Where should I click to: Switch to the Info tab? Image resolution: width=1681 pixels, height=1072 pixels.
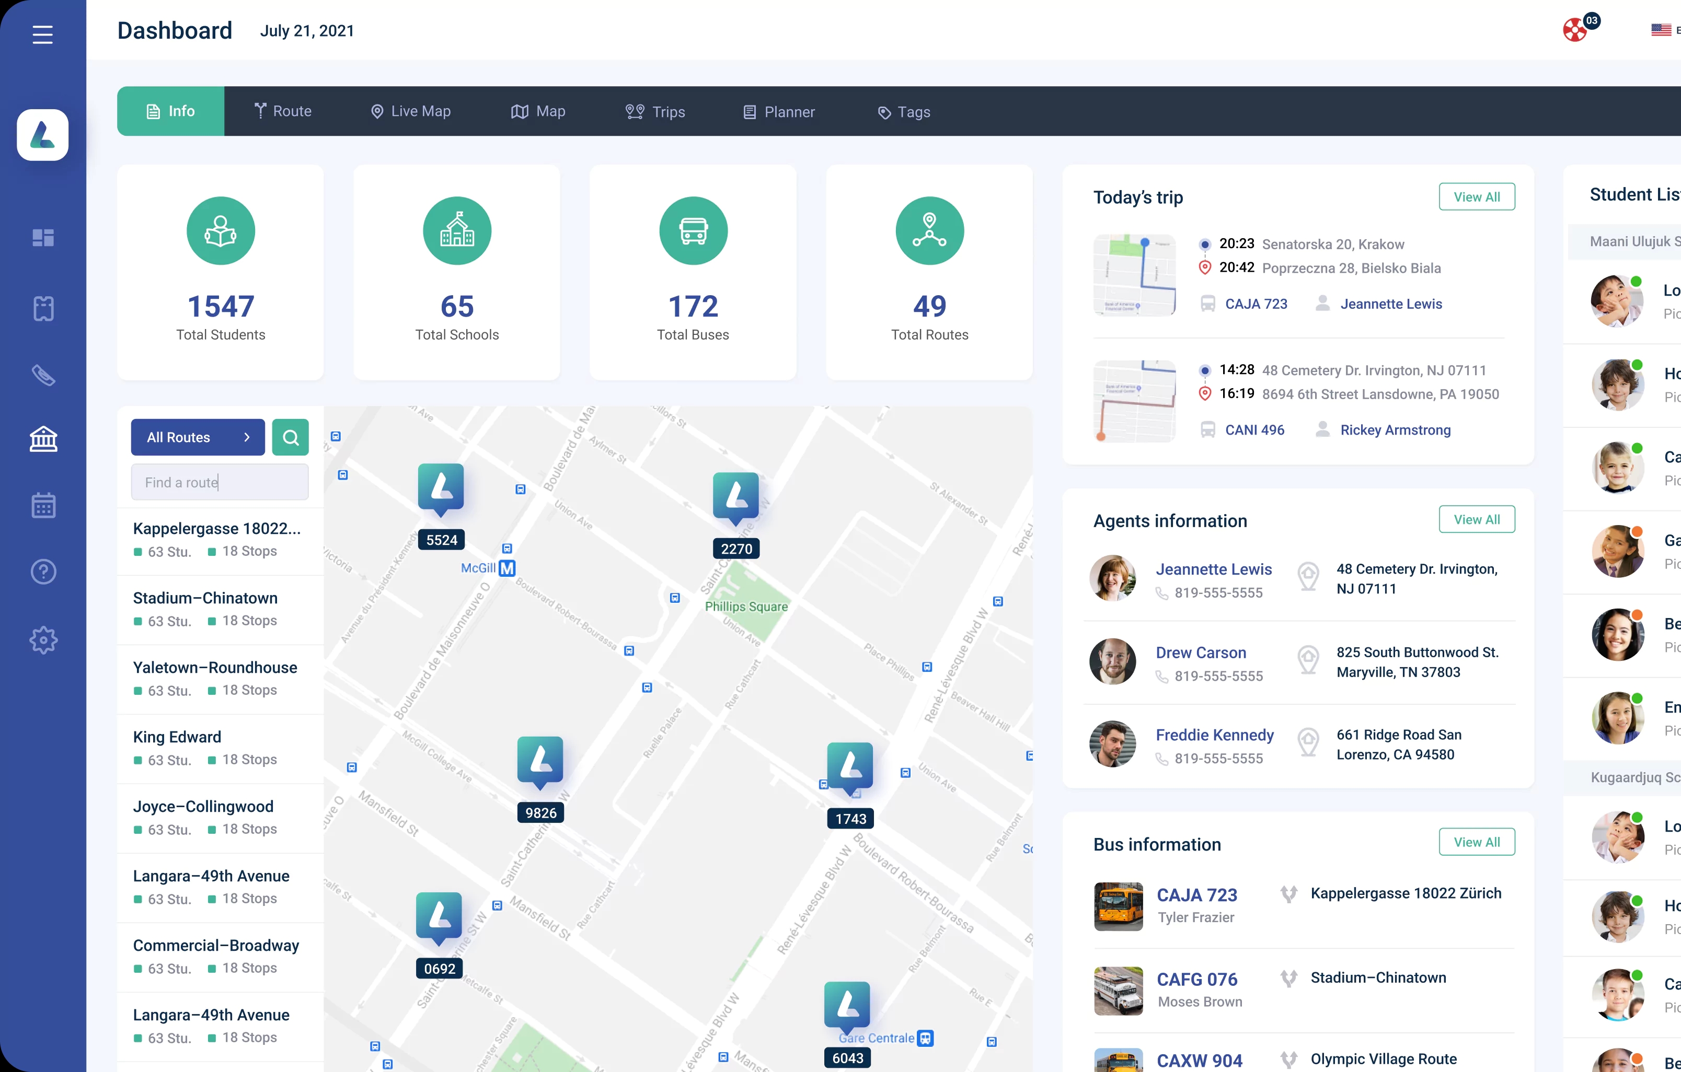(x=170, y=111)
